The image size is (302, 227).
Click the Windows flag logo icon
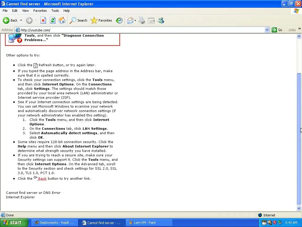point(296,11)
